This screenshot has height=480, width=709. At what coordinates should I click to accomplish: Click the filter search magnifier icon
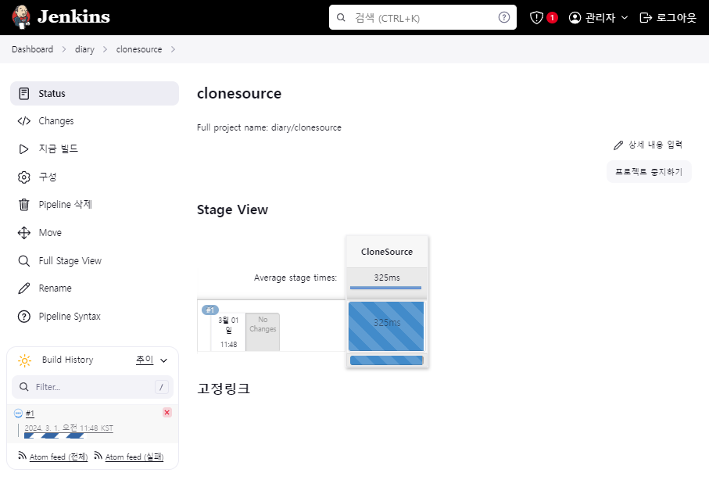point(24,387)
